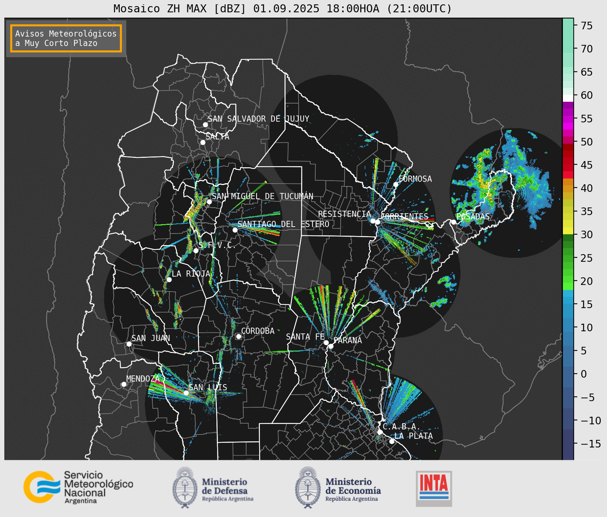Click the Santa Fe city dot
This screenshot has height=517, width=607.
(x=326, y=342)
